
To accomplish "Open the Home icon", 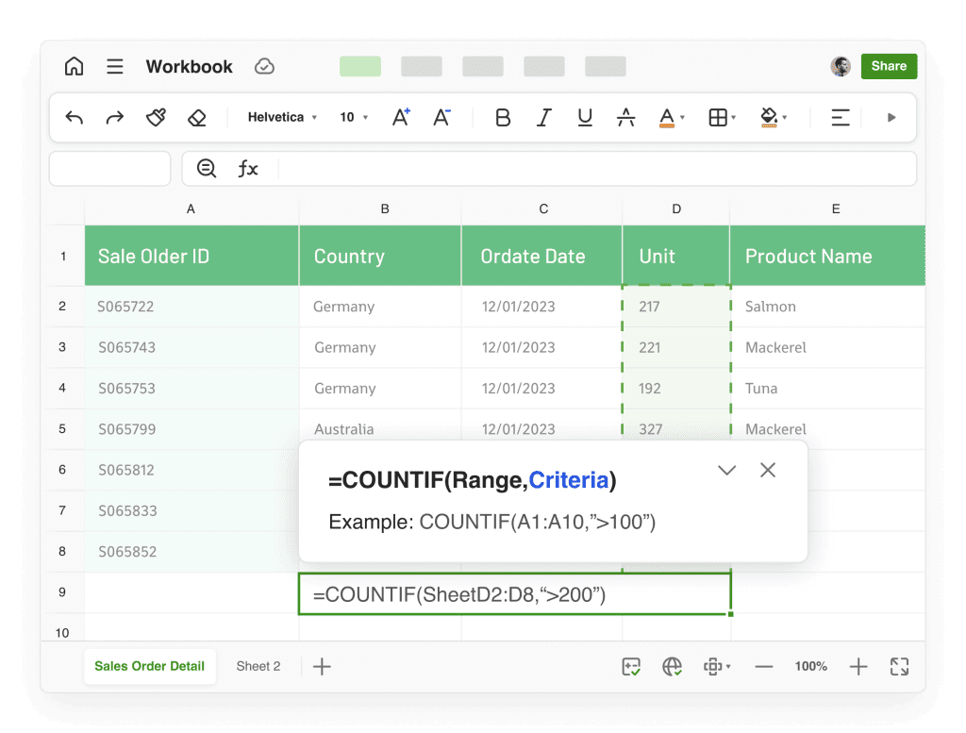I will 74,67.
